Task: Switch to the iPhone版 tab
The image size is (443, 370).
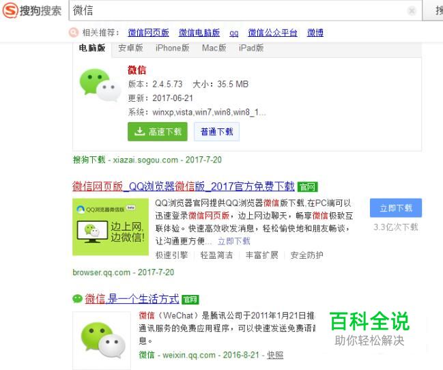Action: pyautogui.click(x=172, y=48)
